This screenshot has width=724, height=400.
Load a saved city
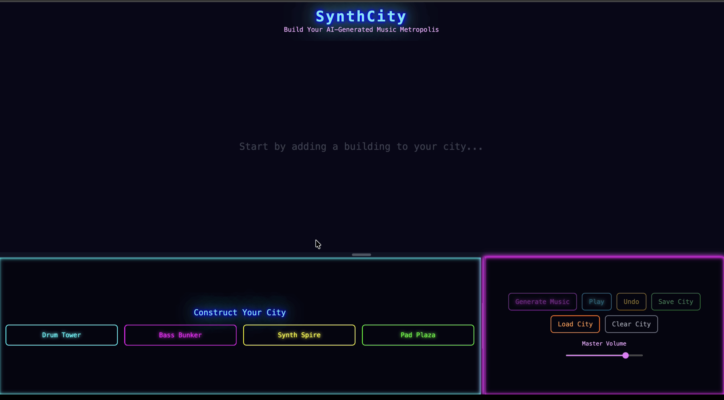[575, 324]
